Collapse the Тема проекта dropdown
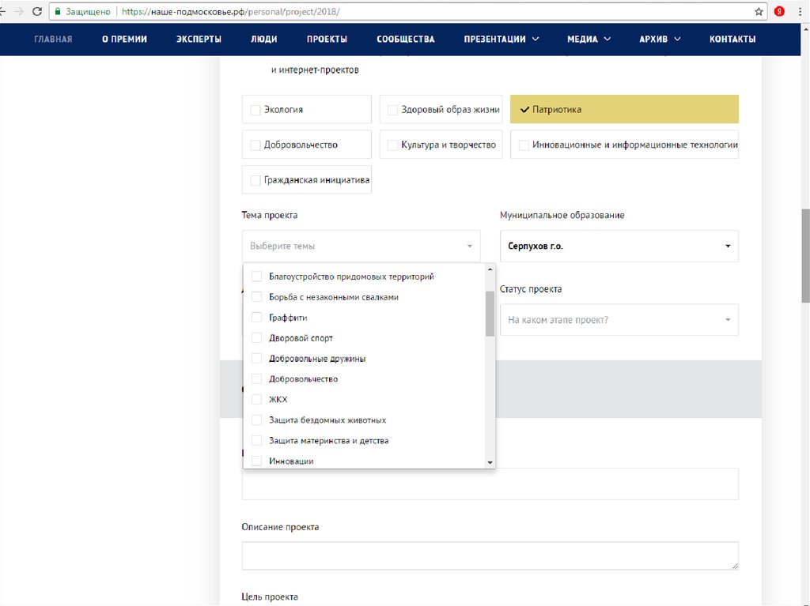The image size is (810, 606). pos(361,246)
